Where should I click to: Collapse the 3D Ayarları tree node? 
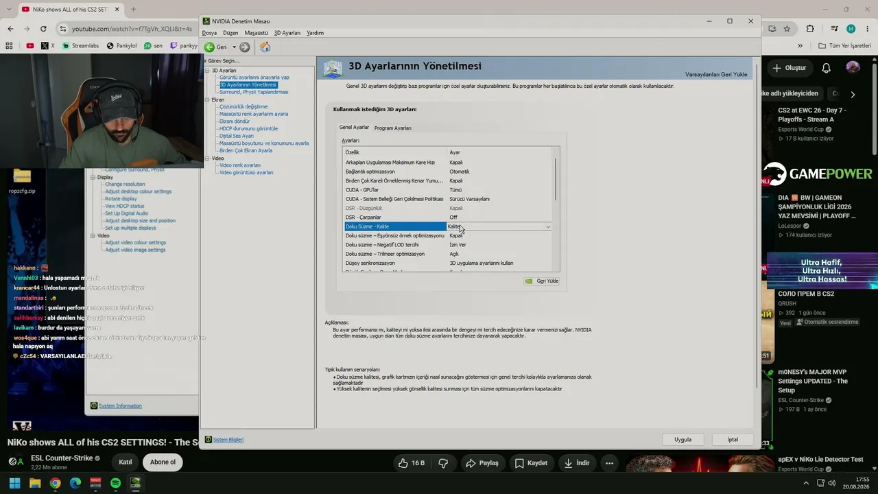(x=208, y=71)
